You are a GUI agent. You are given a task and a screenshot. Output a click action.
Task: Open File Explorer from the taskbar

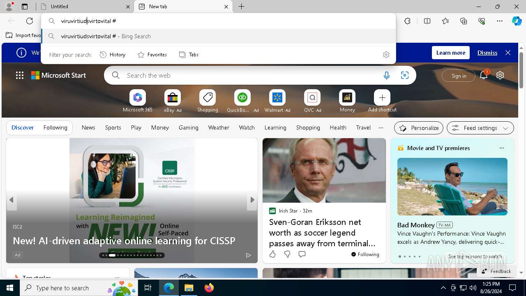189,288
